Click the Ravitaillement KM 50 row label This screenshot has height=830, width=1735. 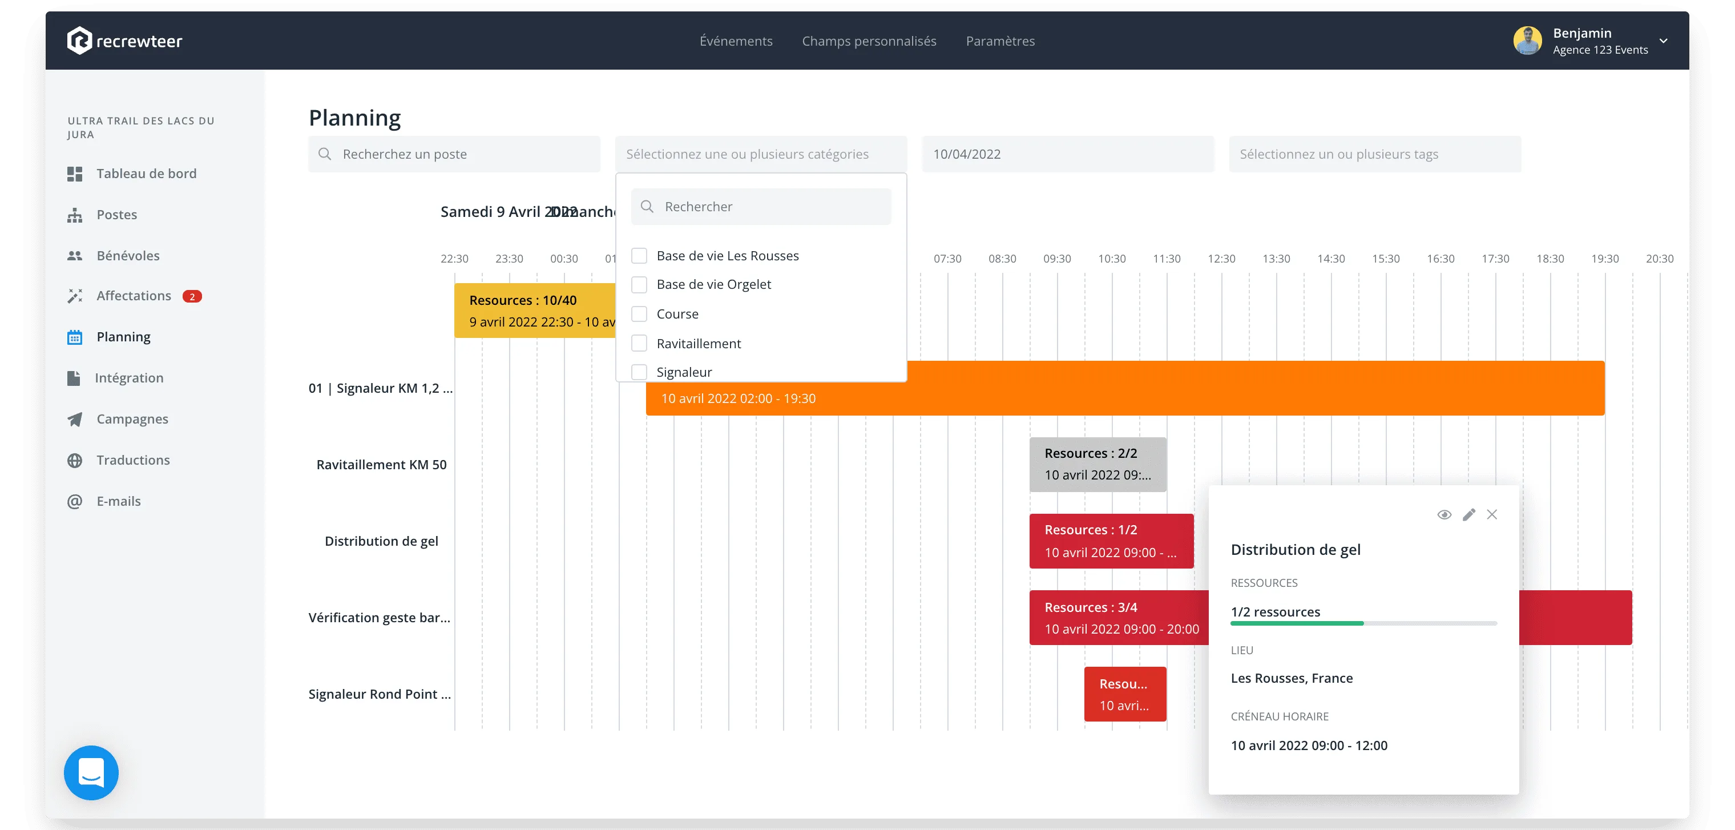point(381,465)
